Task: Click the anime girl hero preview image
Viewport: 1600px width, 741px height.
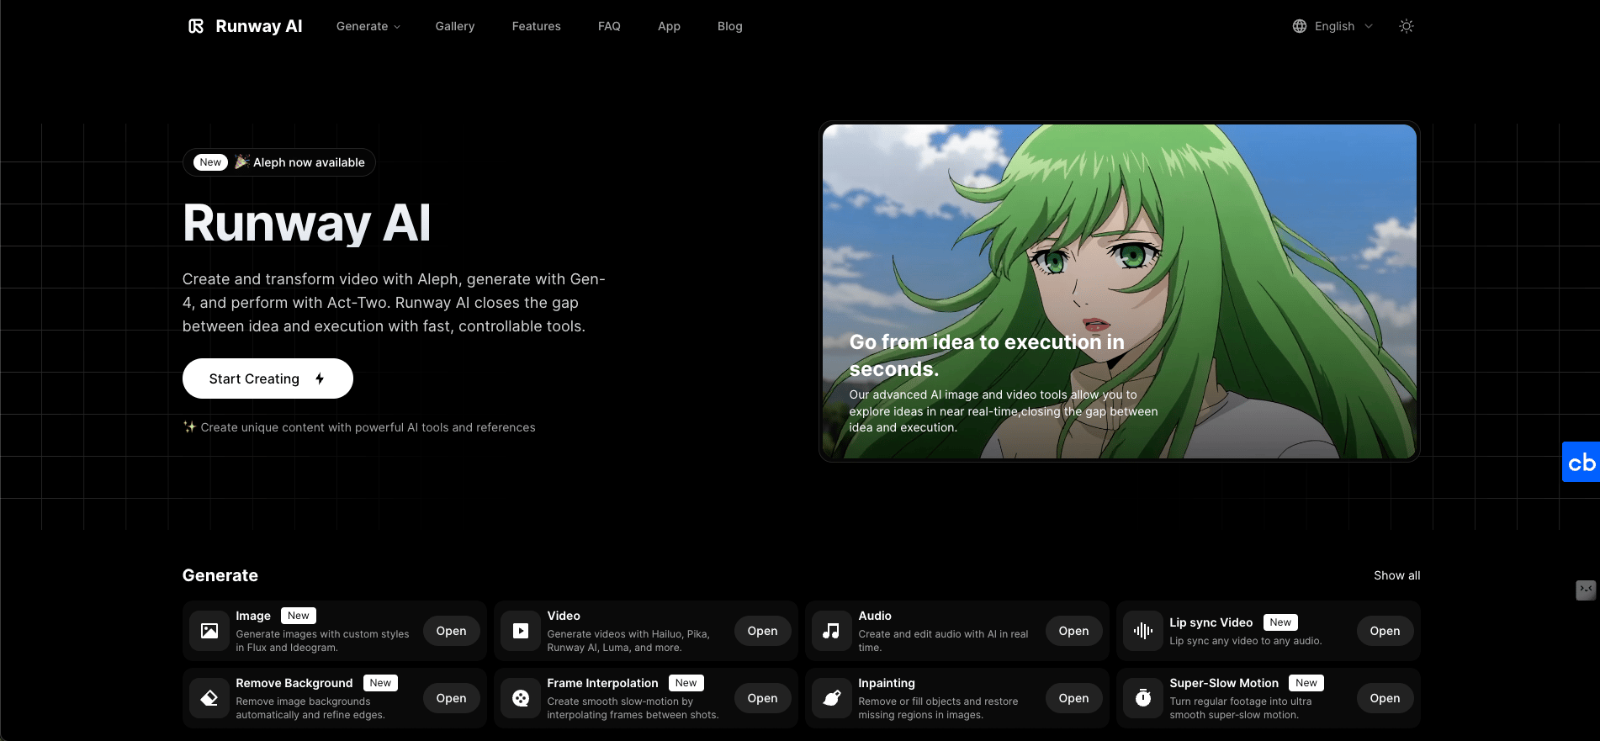Action: pos(1119,291)
